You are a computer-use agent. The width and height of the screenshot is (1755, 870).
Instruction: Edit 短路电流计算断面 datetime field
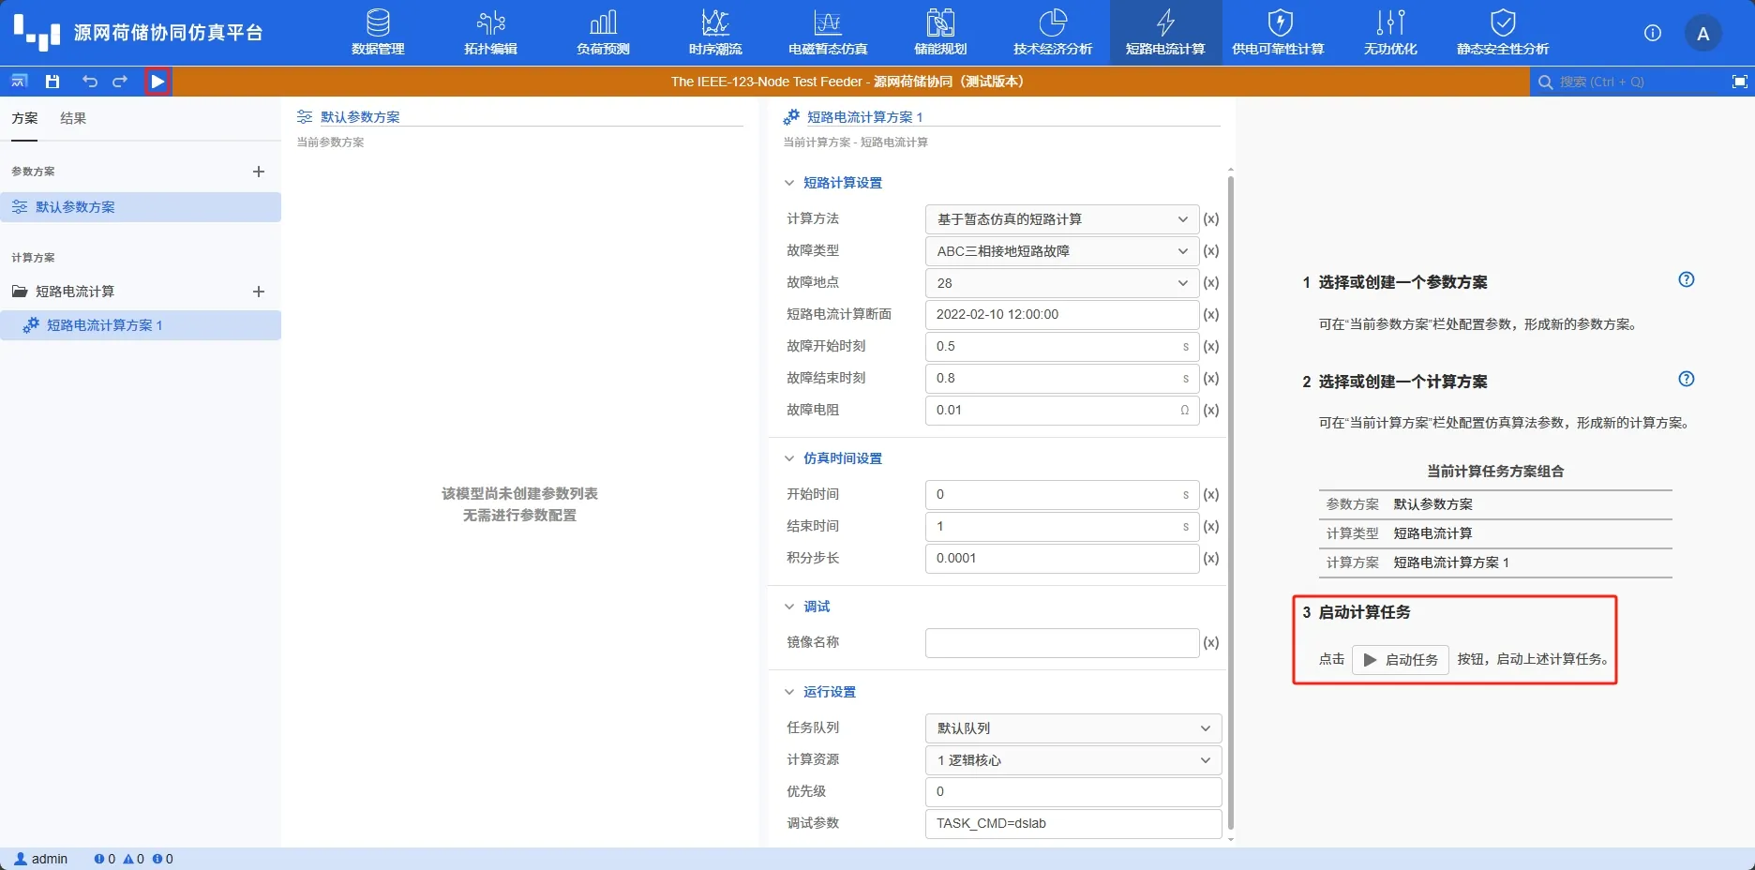(x=1062, y=315)
